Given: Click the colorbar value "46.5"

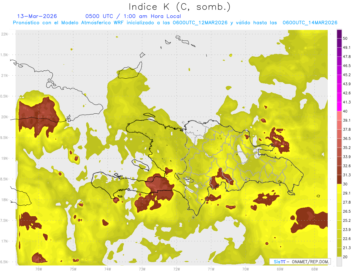Looking at the screenshot, I should 347,66.
